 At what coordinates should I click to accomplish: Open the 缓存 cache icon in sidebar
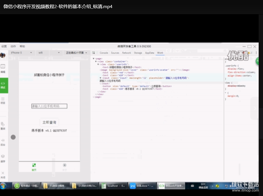tap(3, 158)
